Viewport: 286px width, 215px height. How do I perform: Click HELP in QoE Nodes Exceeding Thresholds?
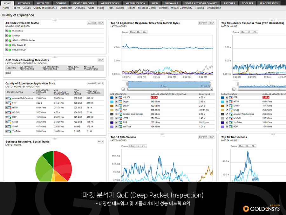click(101, 60)
